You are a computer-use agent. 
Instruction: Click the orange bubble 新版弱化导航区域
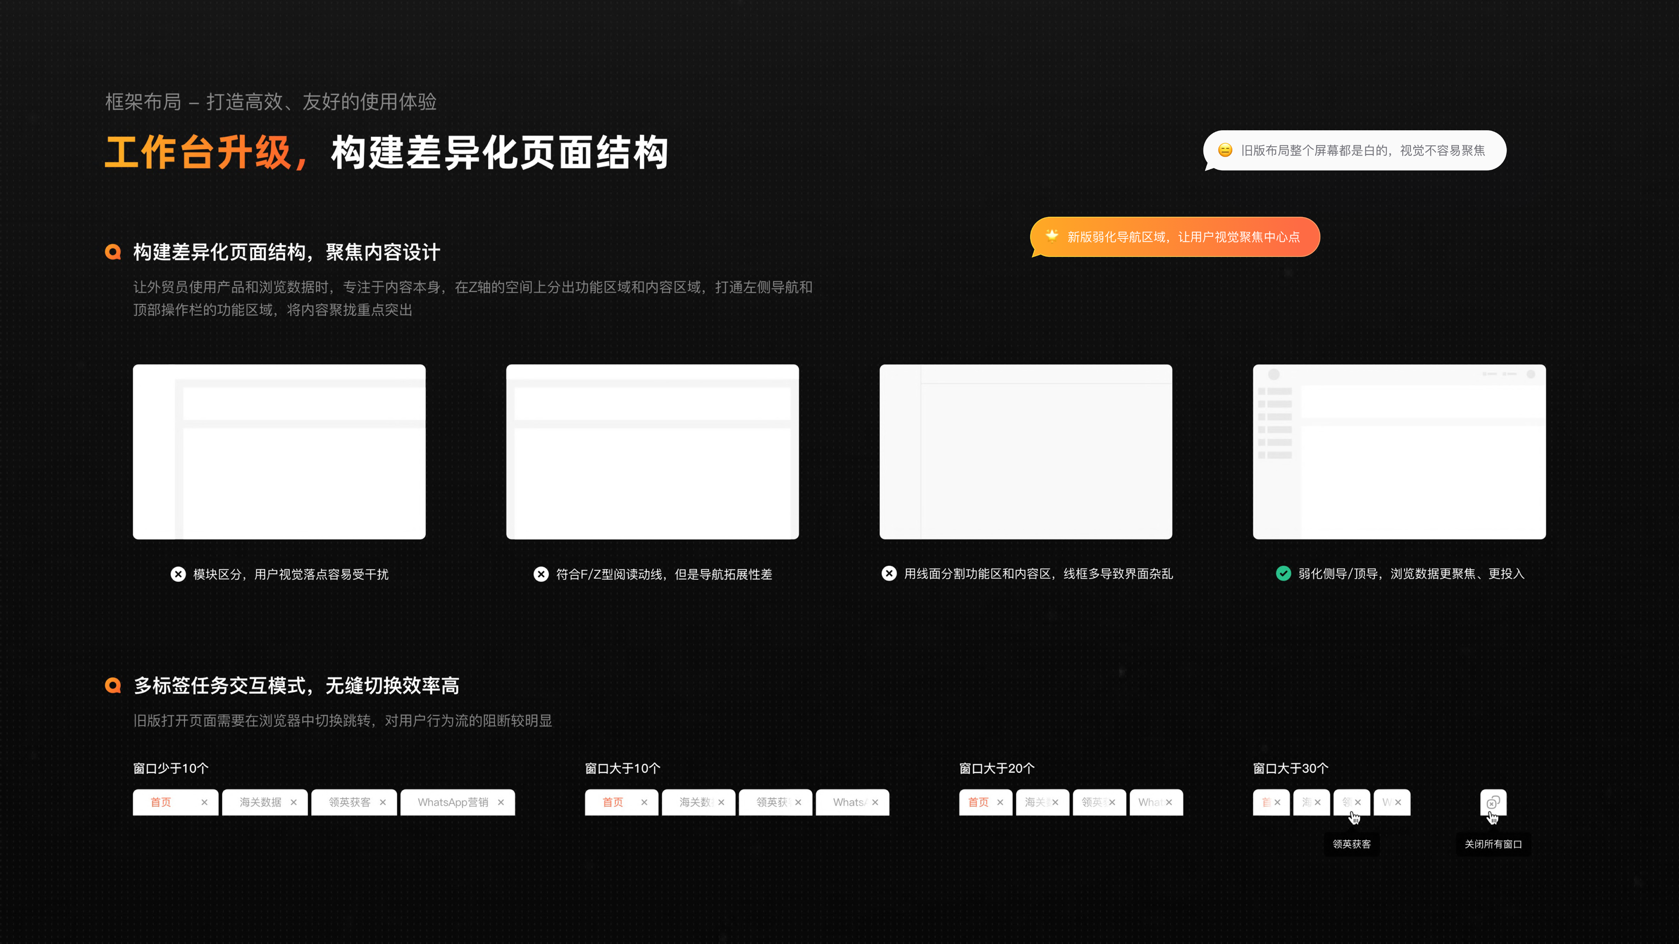coord(1175,236)
